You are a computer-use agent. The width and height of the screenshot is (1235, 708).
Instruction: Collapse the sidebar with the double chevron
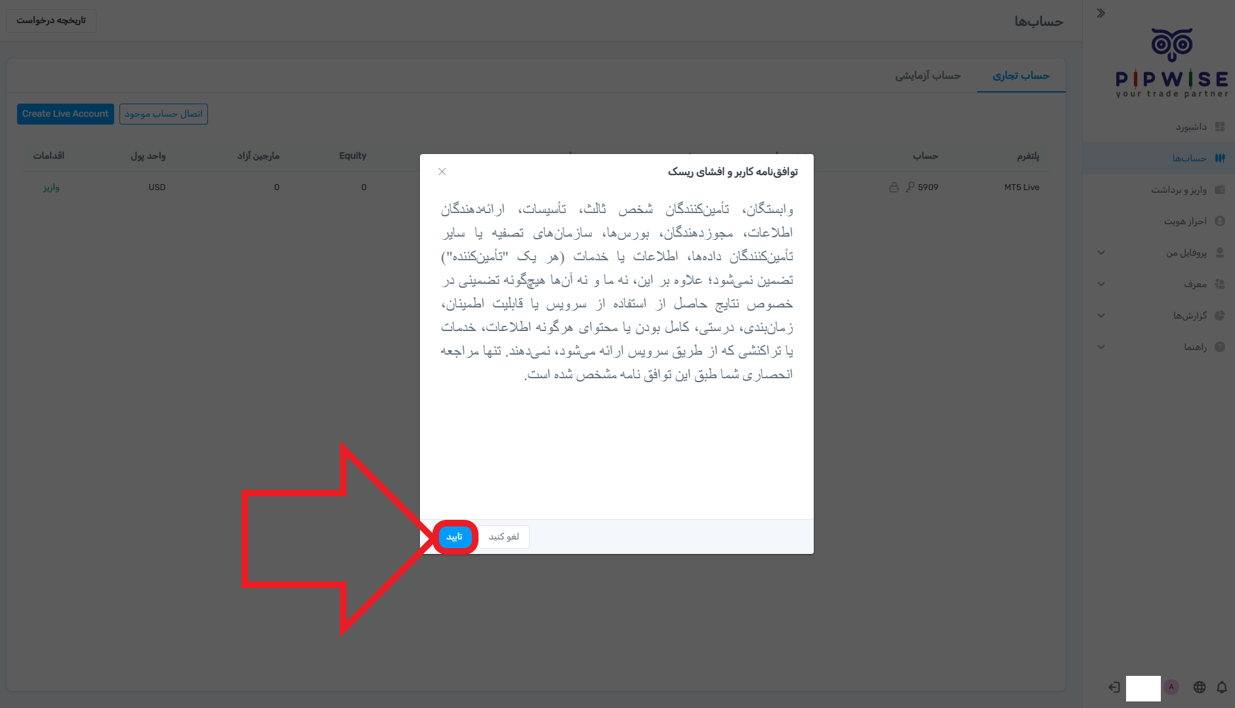[1101, 13]
